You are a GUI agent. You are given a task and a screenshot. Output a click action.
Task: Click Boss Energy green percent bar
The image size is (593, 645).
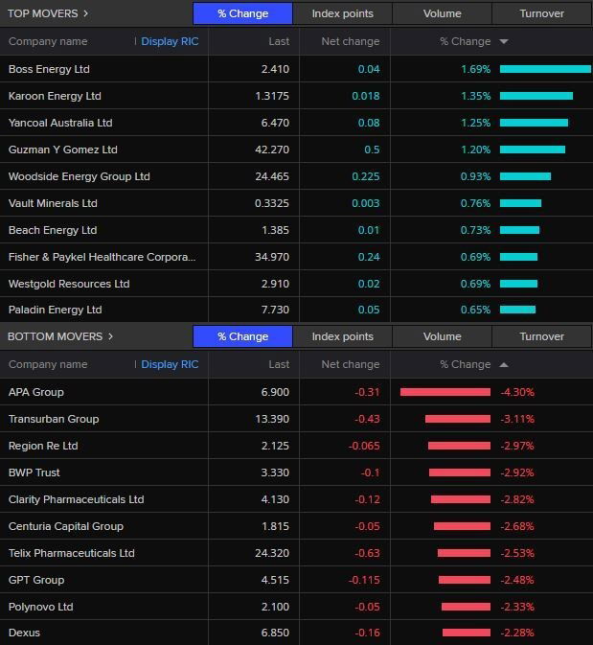(x=544, y=69)
